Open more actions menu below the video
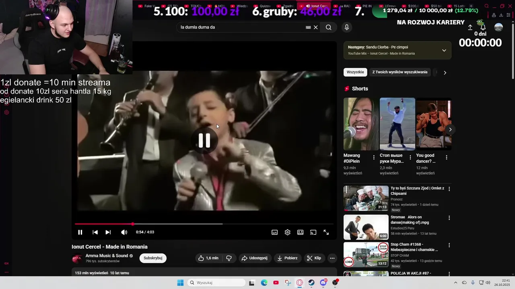Screen dimensions: 515x289 [332, 258]
